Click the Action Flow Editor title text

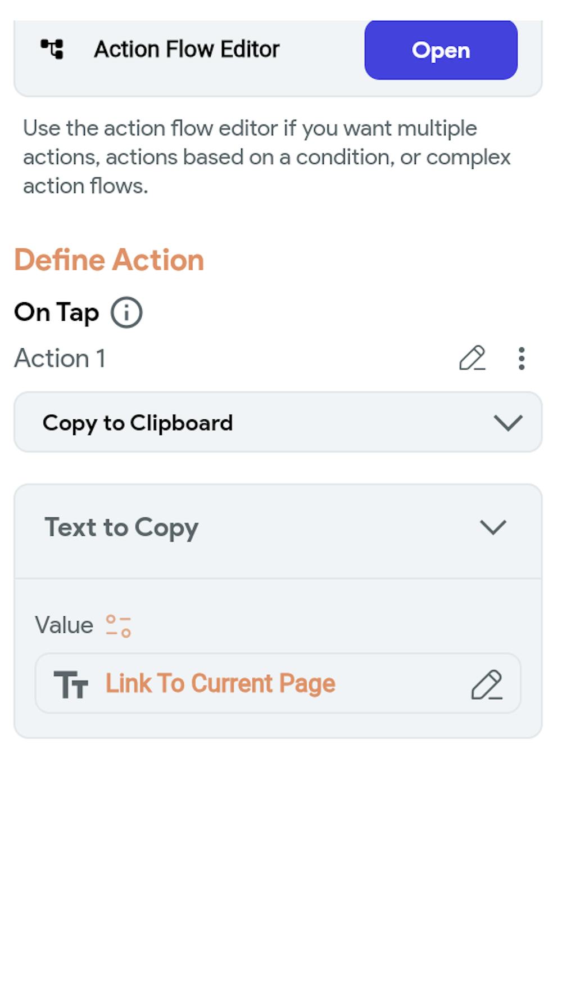click(187, 50)
